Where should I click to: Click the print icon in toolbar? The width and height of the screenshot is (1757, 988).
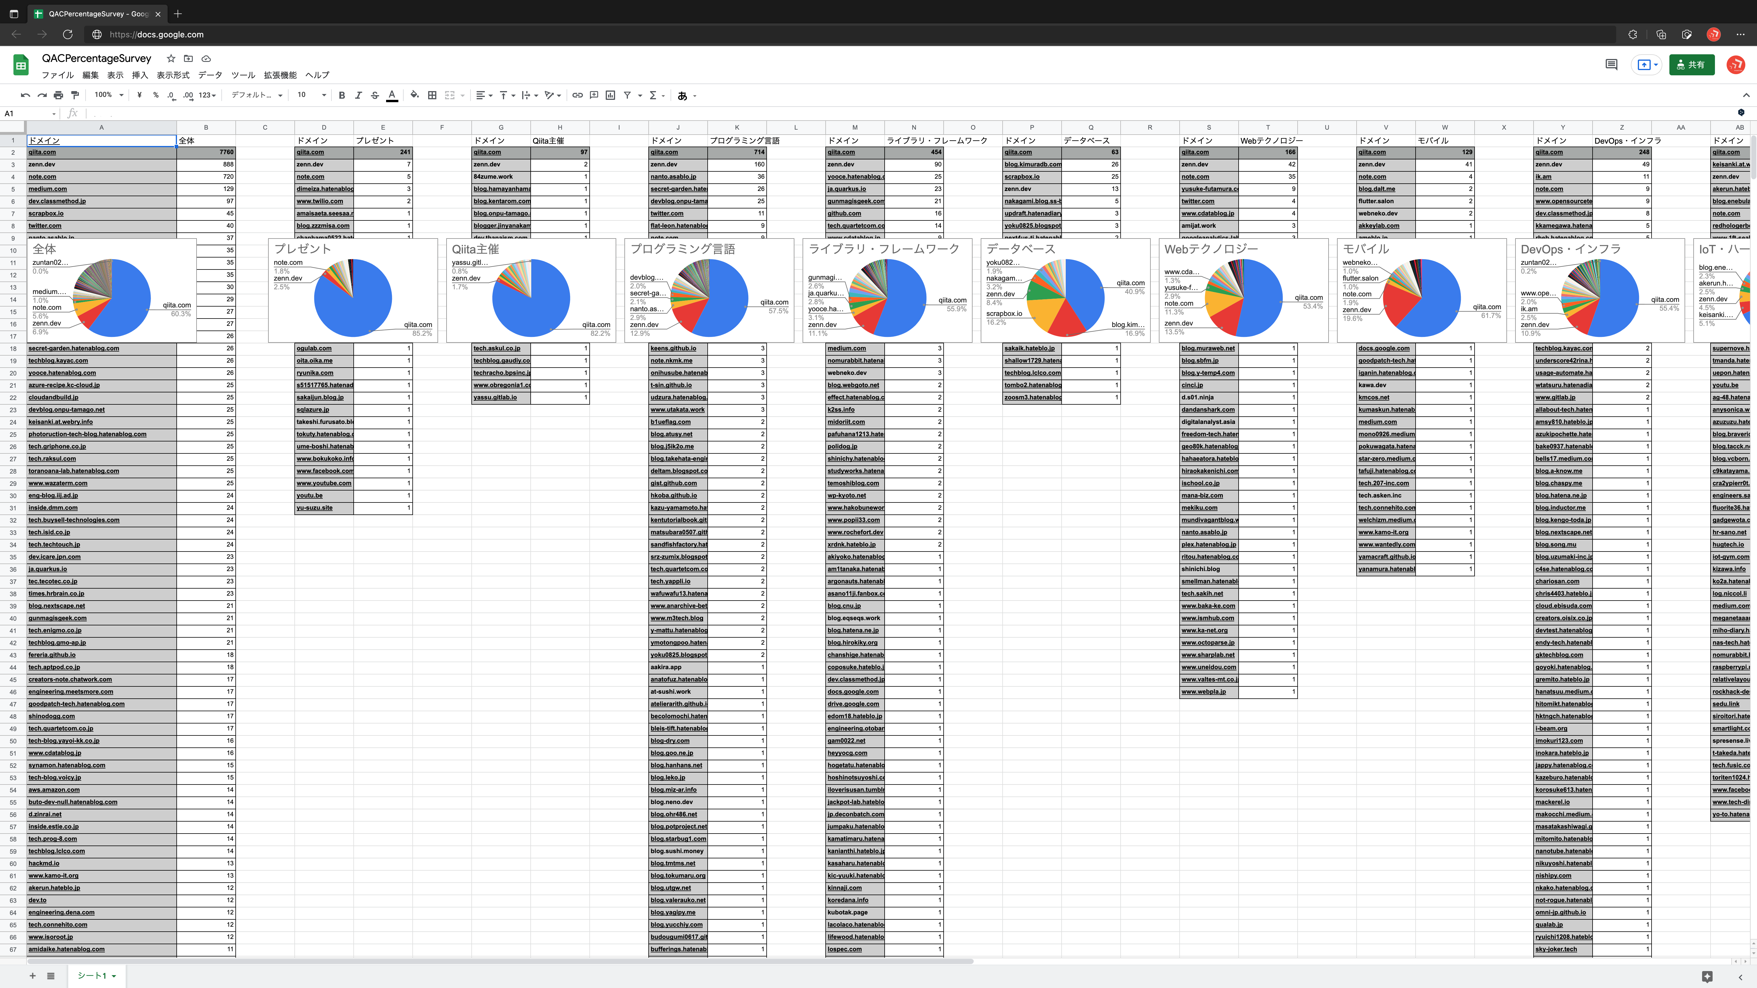59,95
